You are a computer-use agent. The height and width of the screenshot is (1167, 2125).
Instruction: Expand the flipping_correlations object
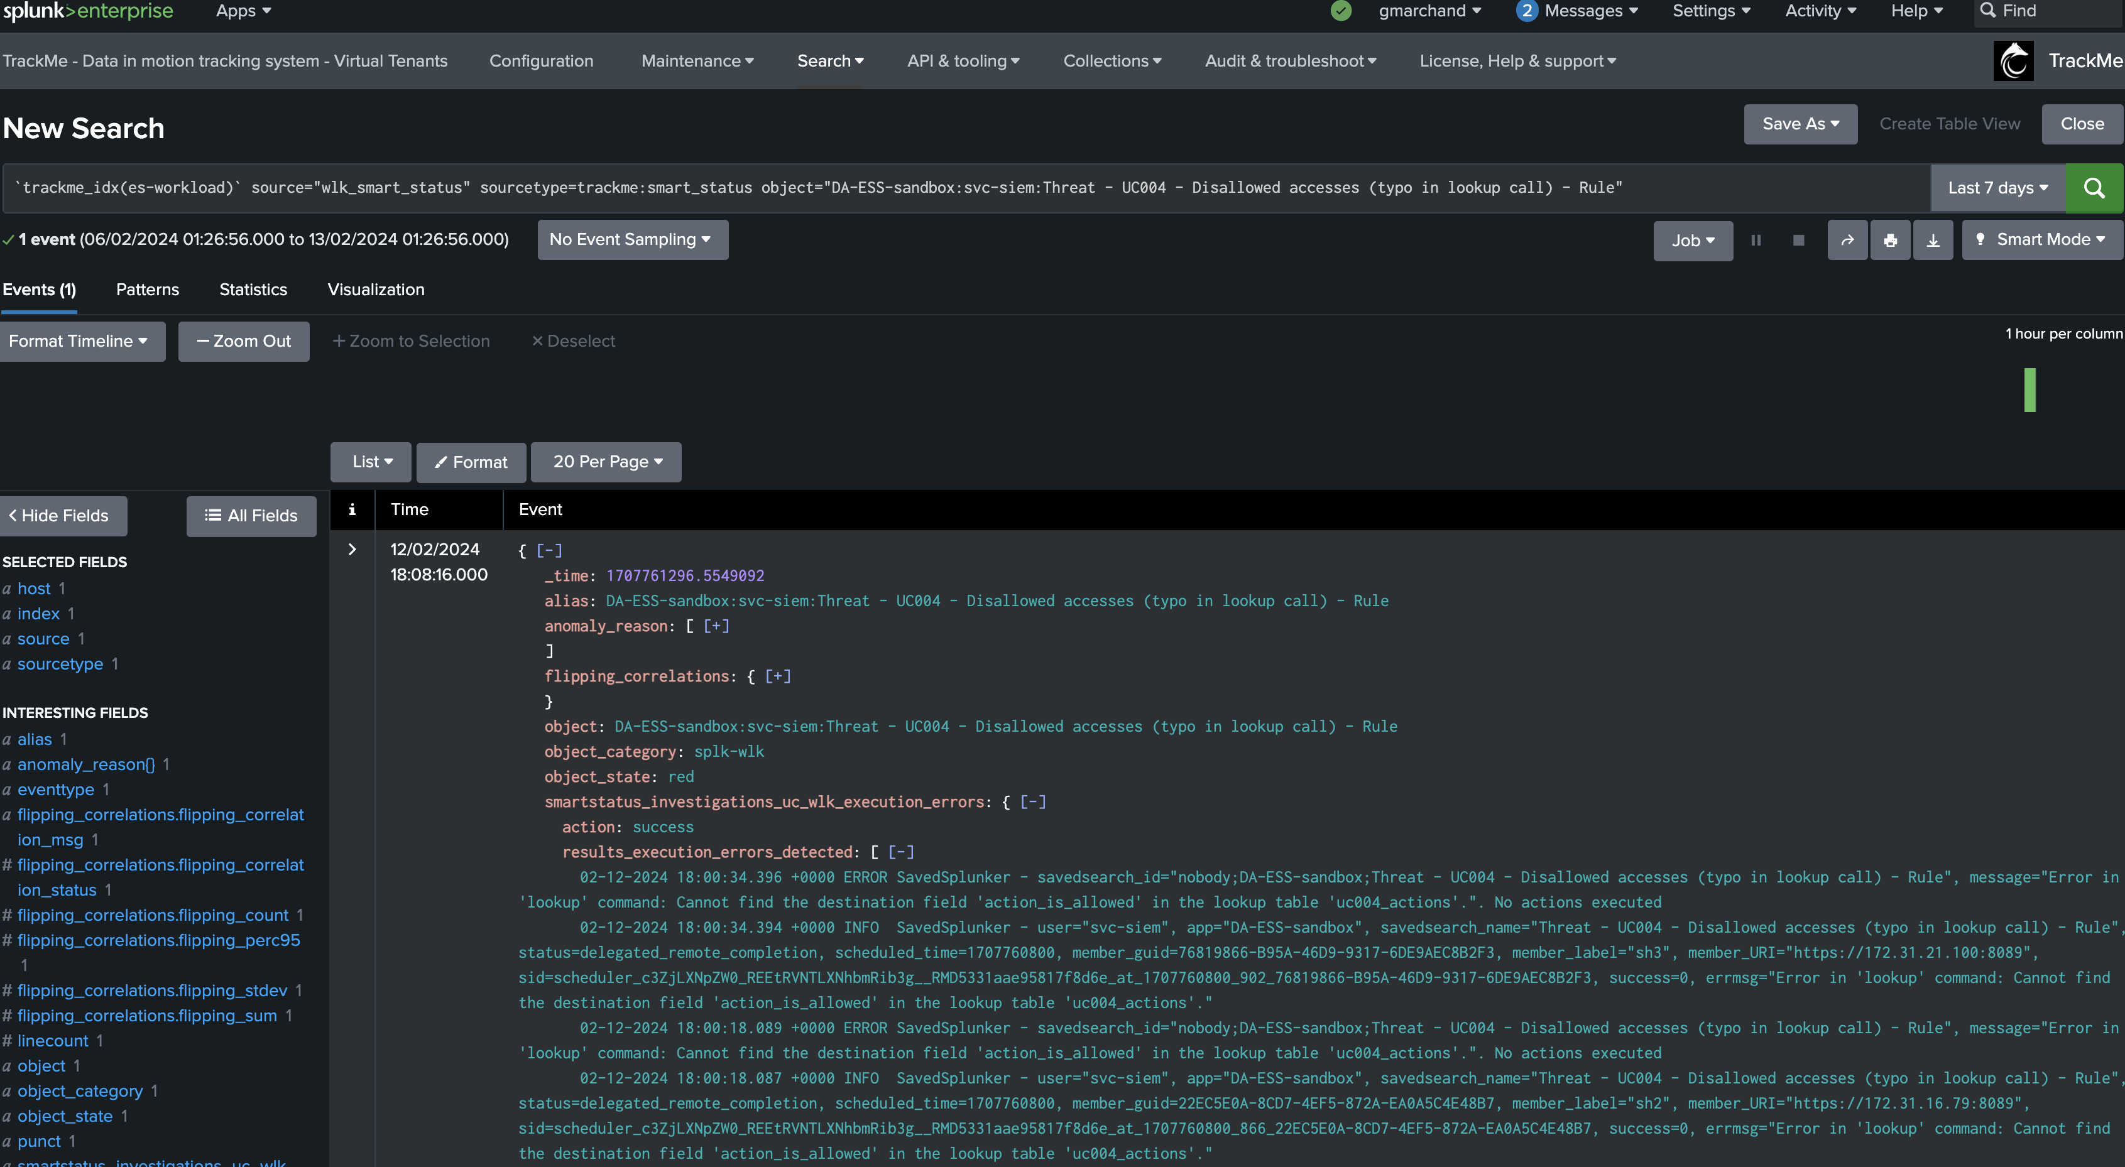[778, 676]
